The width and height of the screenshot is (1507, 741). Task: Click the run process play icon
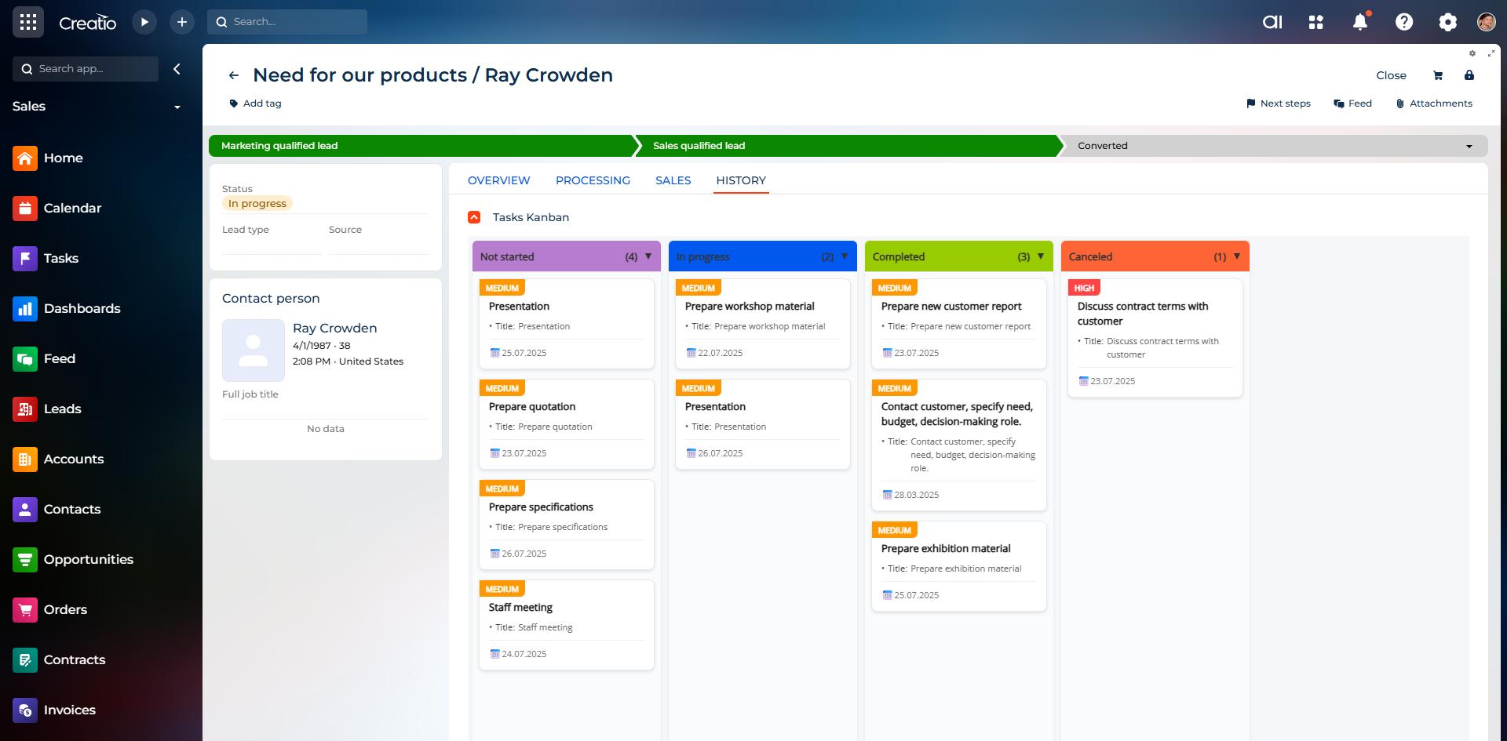coord(144,22)
